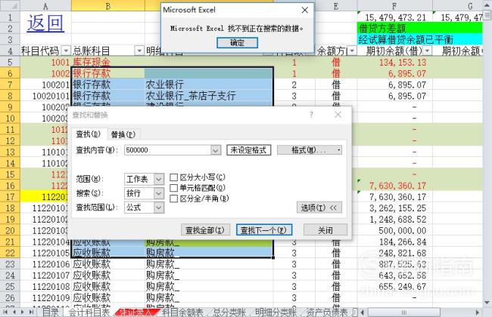Click the select-all corner of the worksheet
Image resolution: width=492 pixels, height=317 pixels.
click(10, 5)
